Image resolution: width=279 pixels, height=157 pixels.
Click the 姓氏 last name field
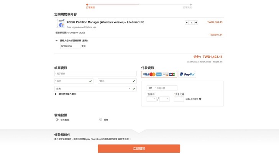point(117,81)
